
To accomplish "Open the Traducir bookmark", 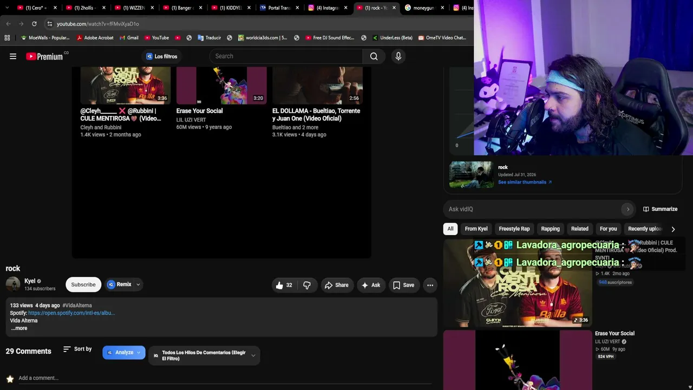I will pos(210,38).
